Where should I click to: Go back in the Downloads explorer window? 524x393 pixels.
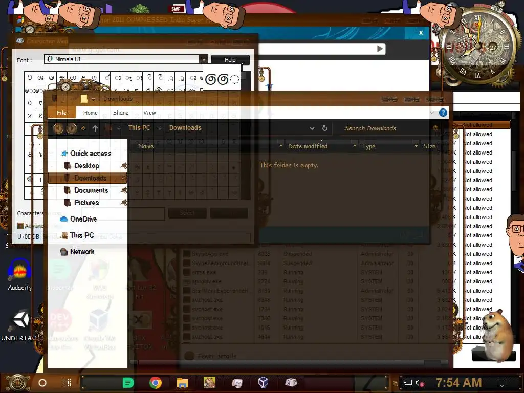click(58, 128)
